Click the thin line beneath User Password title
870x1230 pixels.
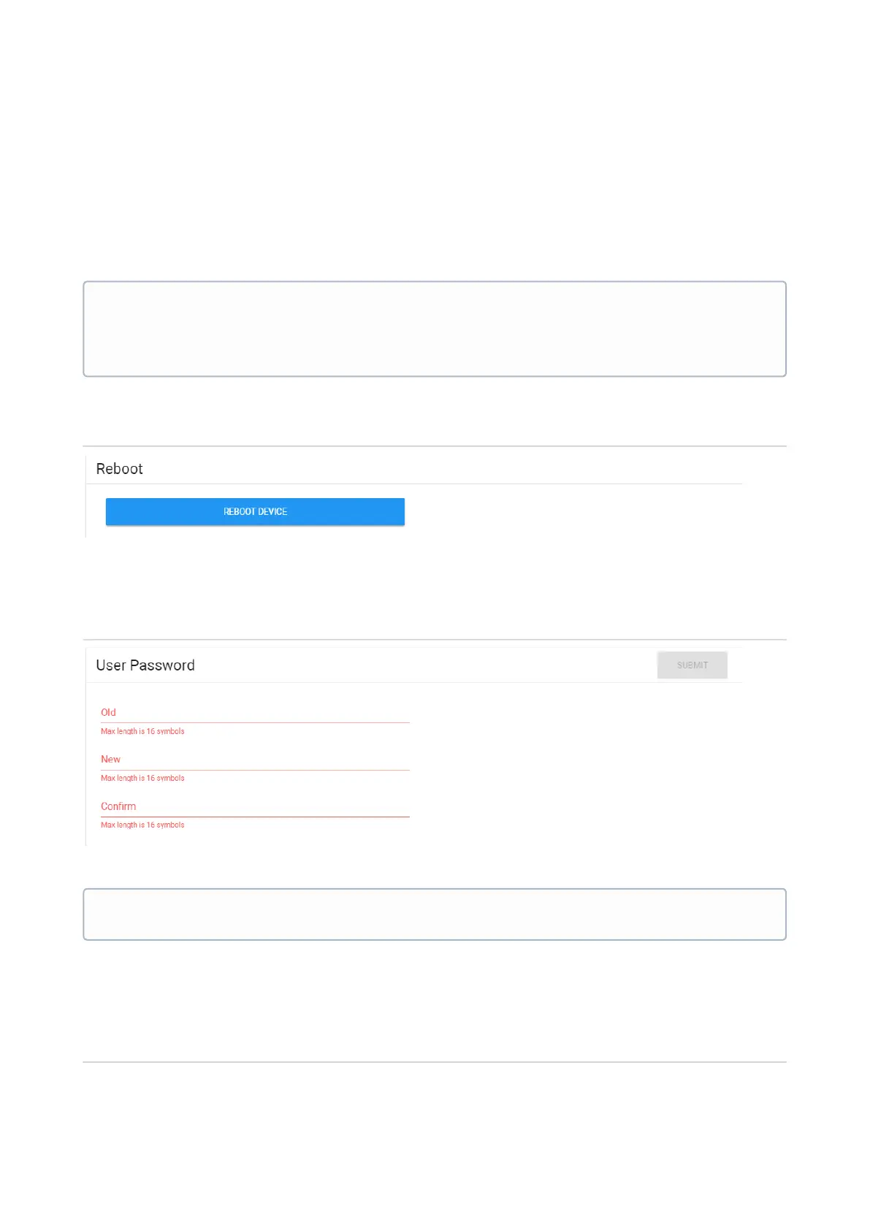pyautogui.click(x=413, y=682)
